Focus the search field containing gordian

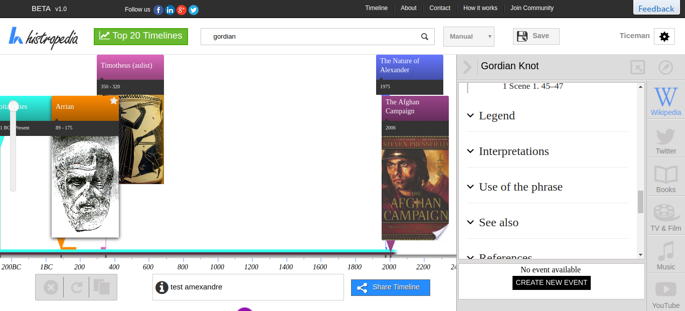point(318,37)
